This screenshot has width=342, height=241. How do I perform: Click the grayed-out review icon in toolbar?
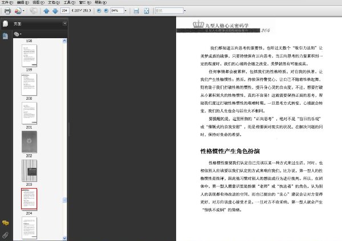click(34, 11)
